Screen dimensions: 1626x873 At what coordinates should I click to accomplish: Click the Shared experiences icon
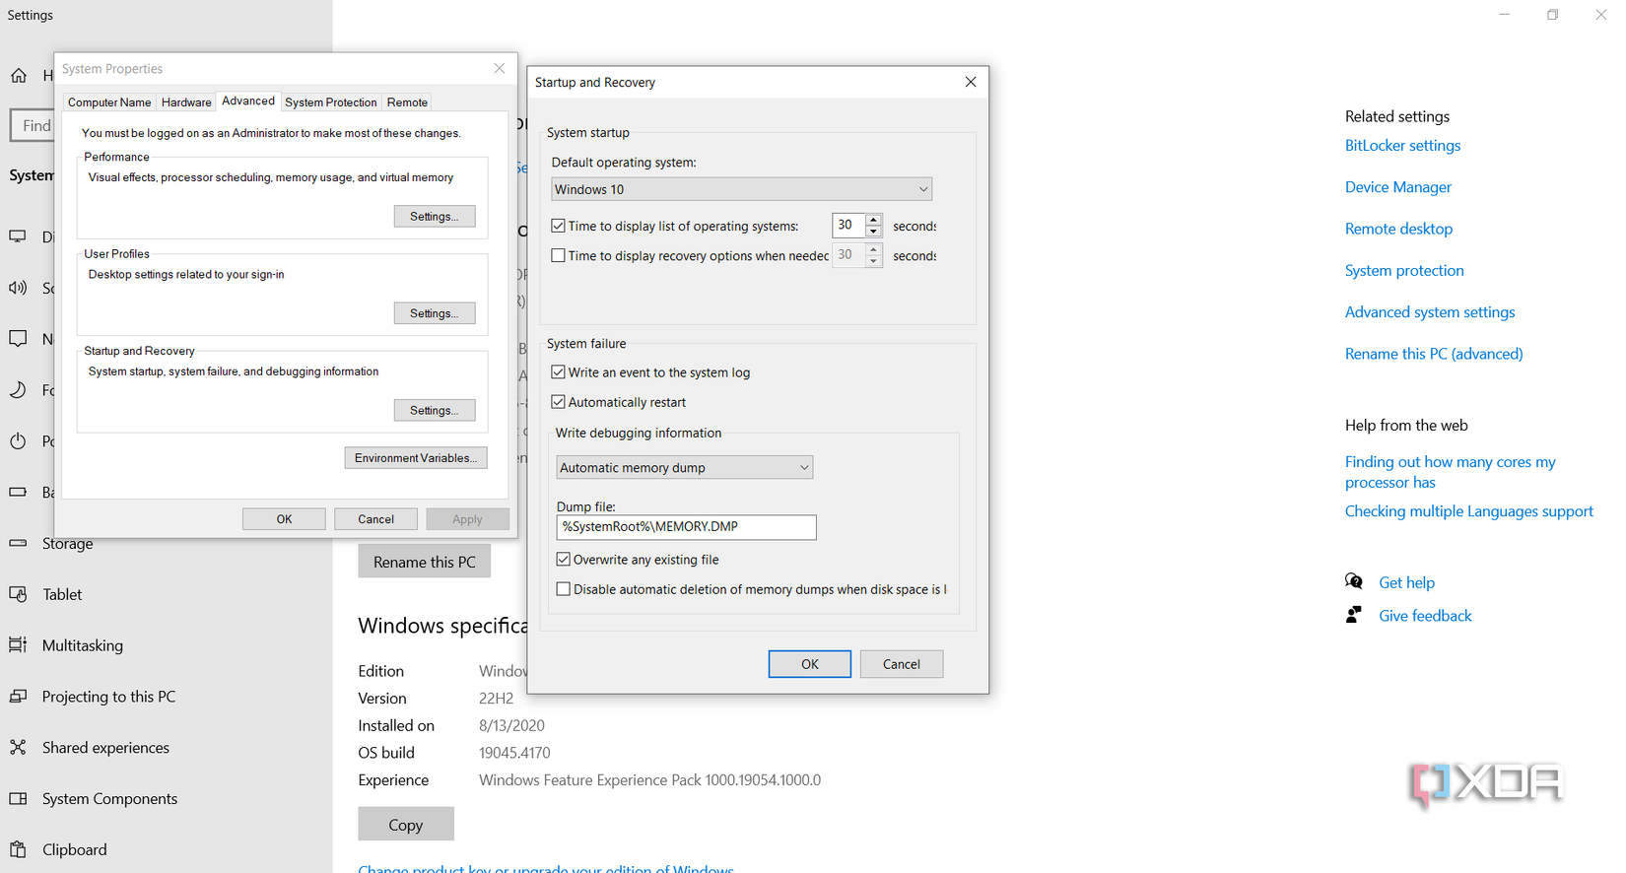[x=18, y=748]
